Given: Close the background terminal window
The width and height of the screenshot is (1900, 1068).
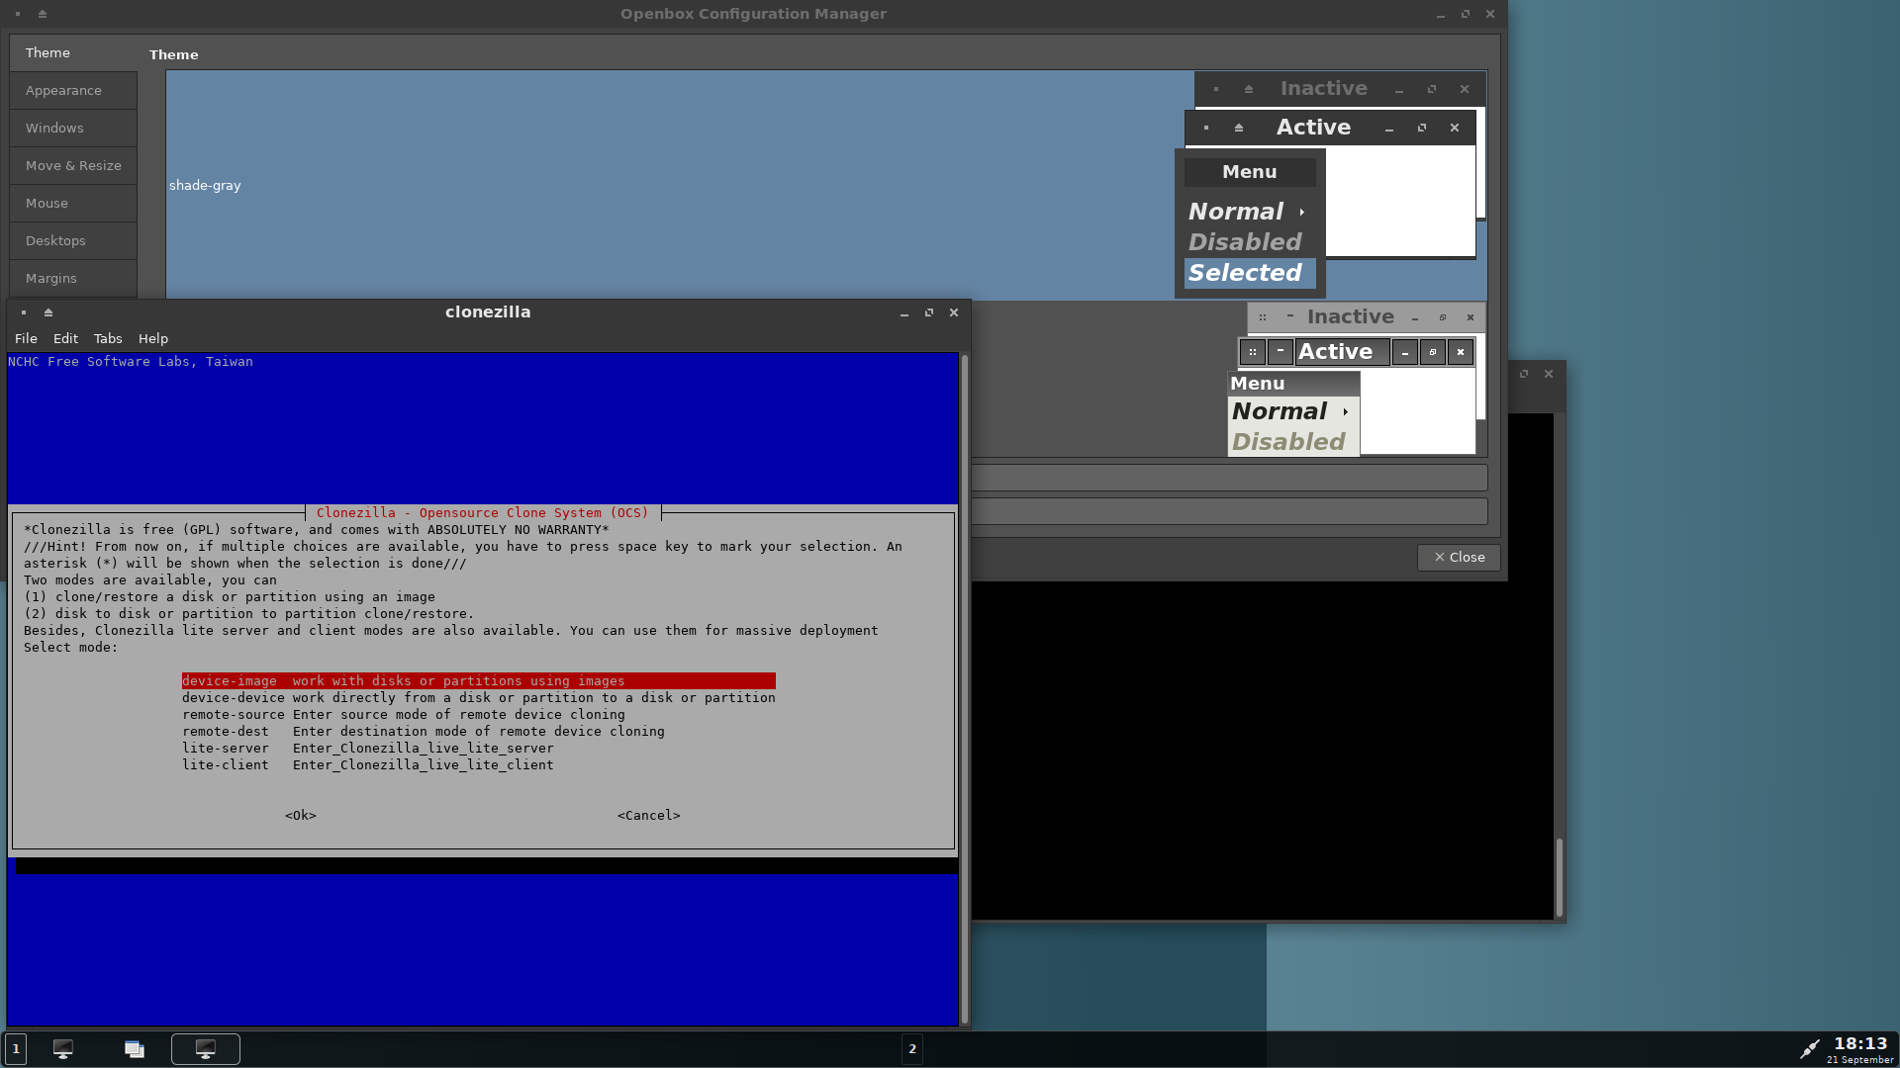Looking at the screenshot, I should click(x=1549, y=374).
